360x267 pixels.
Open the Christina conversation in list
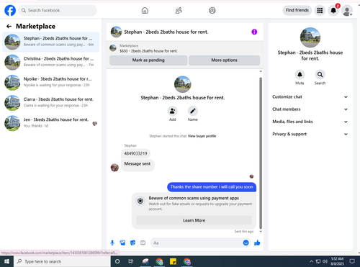pos(50,62)
